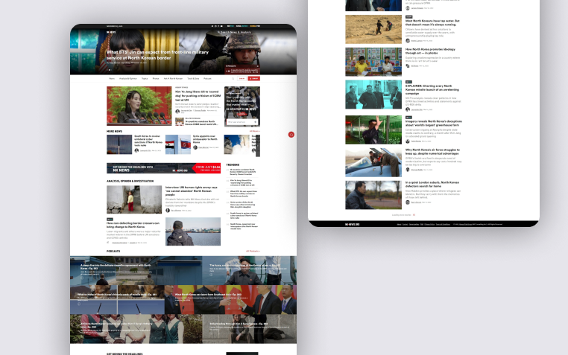Screen dimensions: 568x355
Task: Click the teal Kim Jong Un thumbnail
Action: point(373,95)
